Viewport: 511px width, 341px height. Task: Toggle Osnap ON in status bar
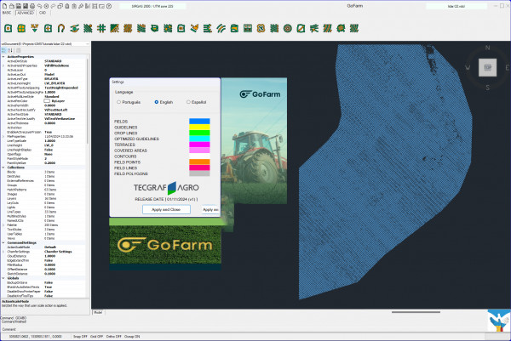pyautogui.click(x=132, y=337)
